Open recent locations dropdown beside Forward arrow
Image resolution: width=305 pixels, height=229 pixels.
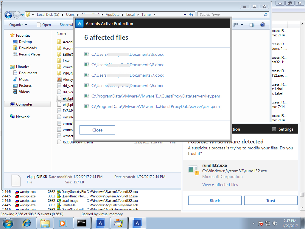(x=23, y=15)
